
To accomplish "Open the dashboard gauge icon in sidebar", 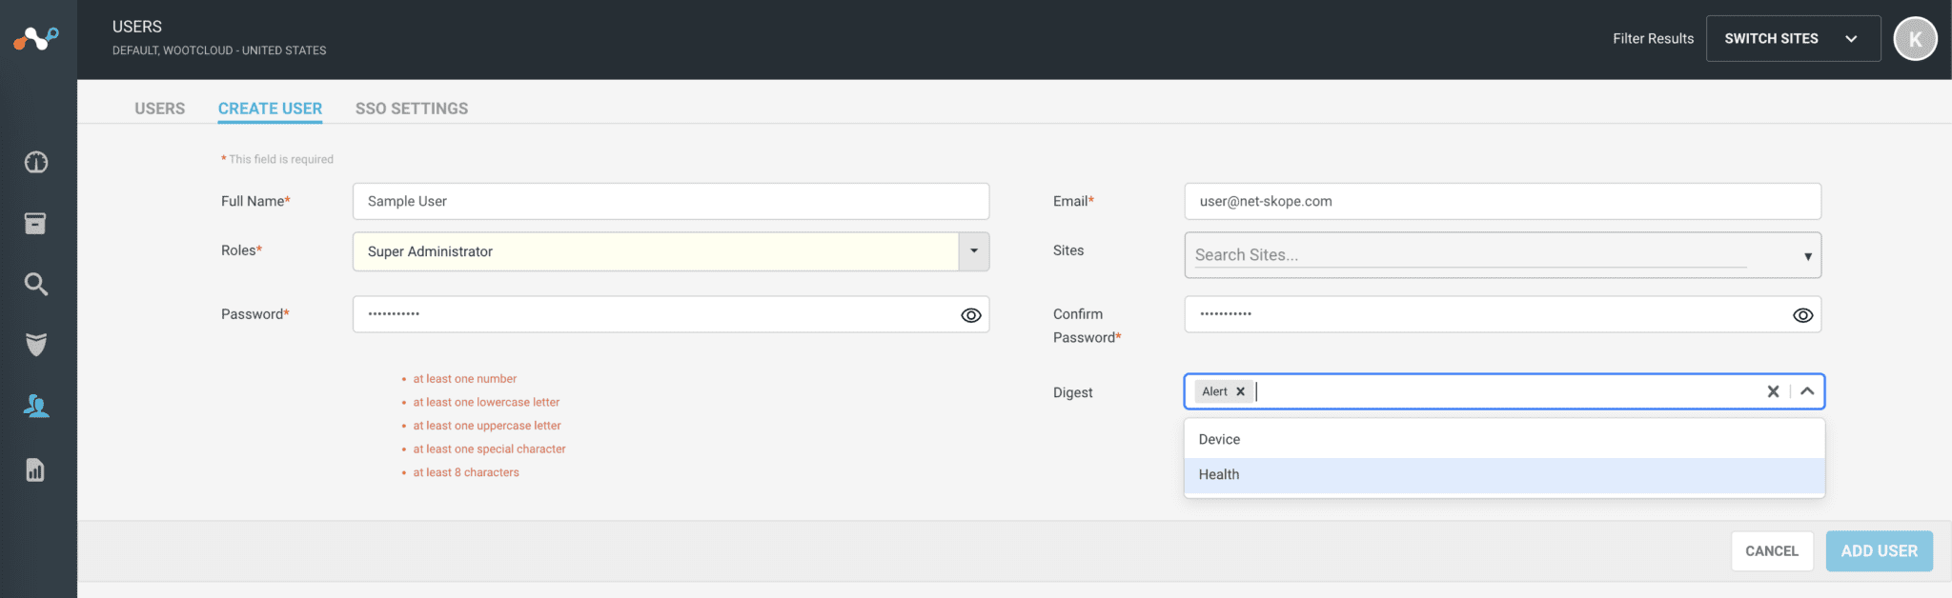I will pyautogui.click(x=36, y=163).
